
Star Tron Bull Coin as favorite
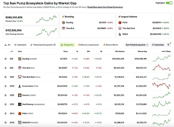pyautogui.click(x=5, y=77)
